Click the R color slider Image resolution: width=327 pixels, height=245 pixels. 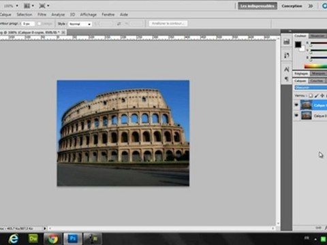319,43
